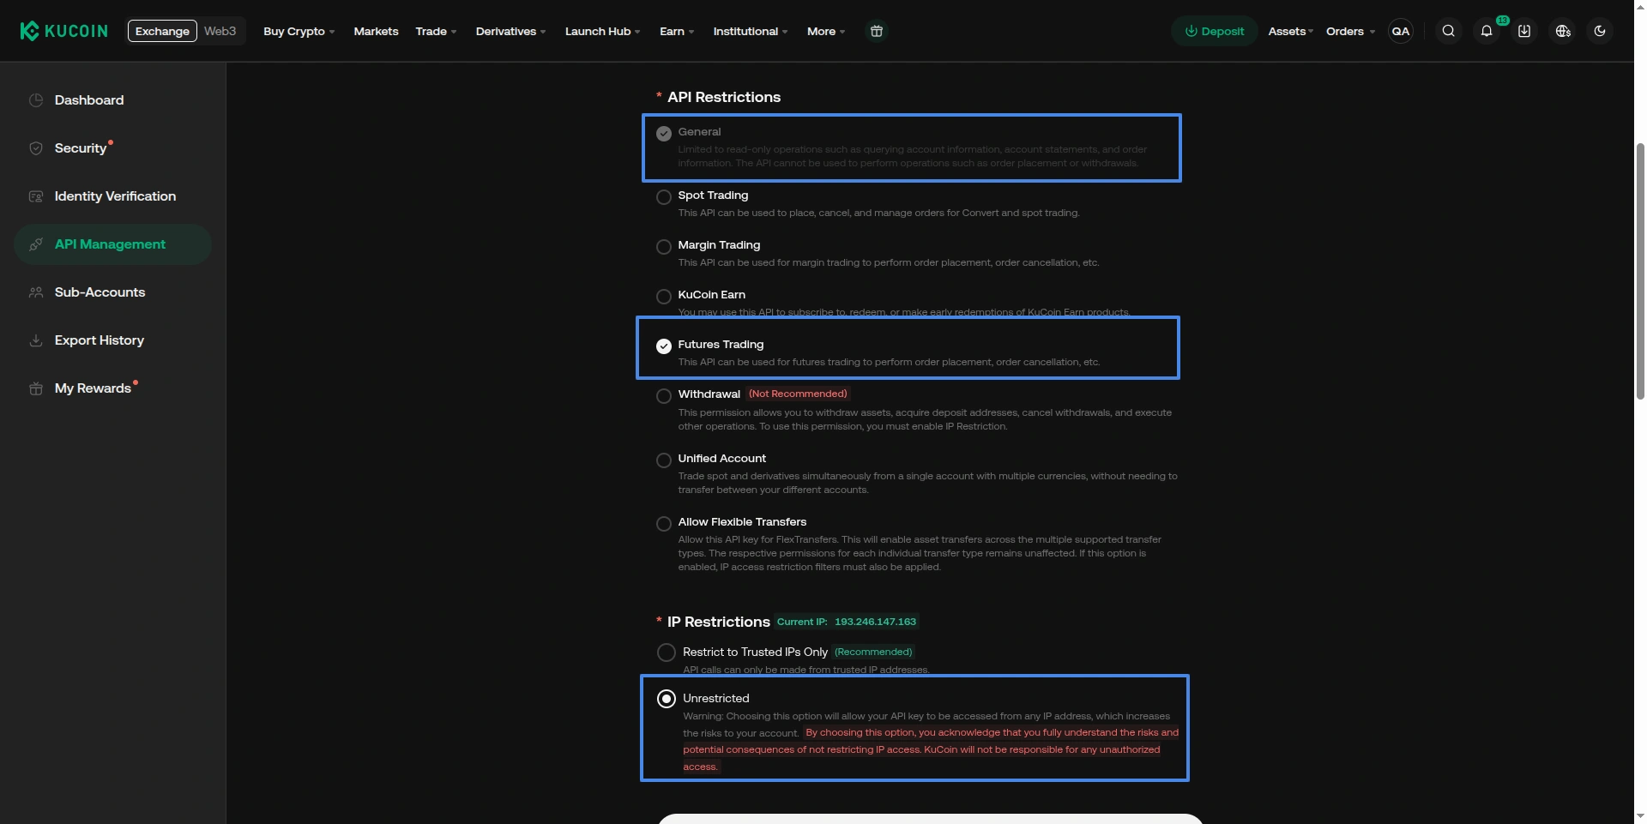This screenshot has height=824, width=1647.
Task: Click the Export History download icon
Action: pyautogui.click(x=36, y=340)
